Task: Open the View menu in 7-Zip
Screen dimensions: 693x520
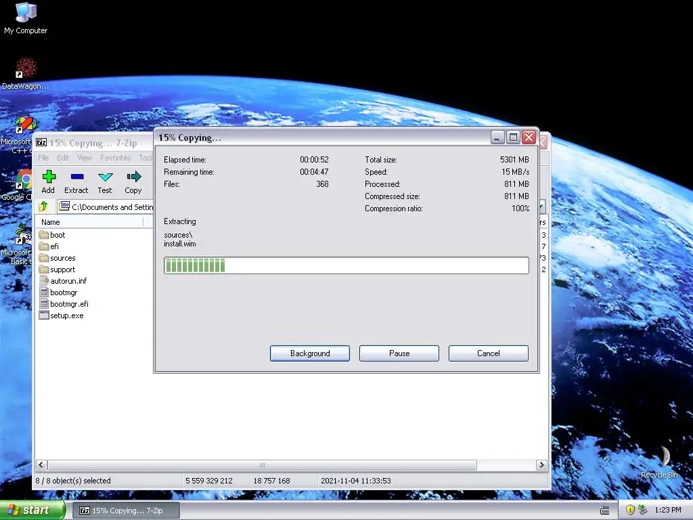Action: click(85, 158)
